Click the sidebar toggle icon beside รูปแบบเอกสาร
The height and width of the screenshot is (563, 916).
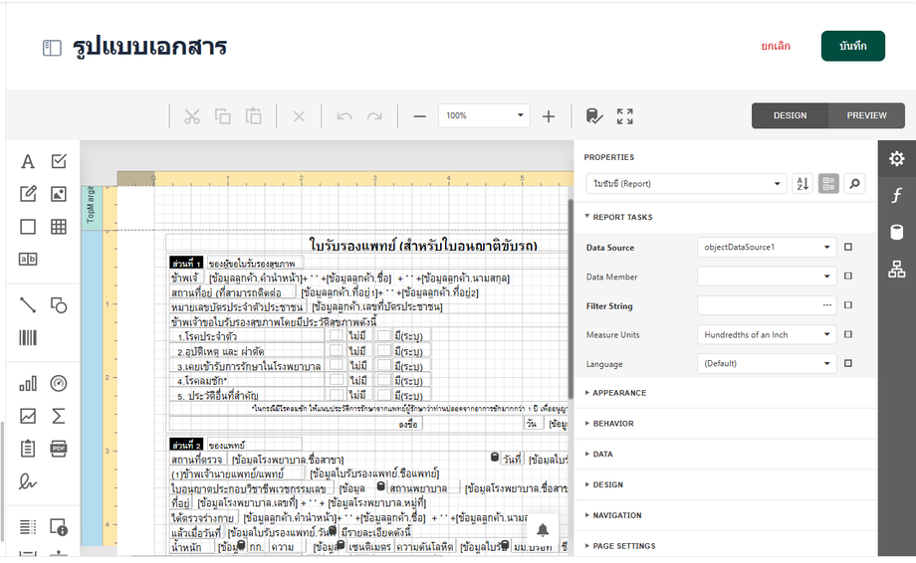52,48
